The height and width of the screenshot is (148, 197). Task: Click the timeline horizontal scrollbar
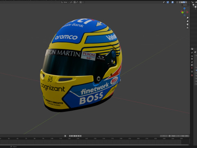click(95, 145)
